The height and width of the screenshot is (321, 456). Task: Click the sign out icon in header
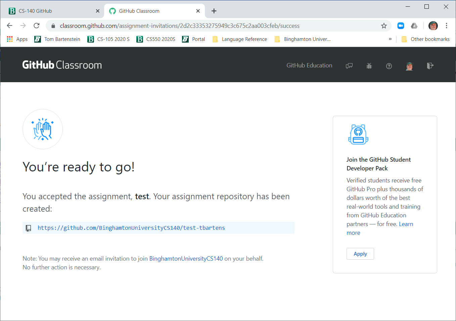(x=430, y=66)
